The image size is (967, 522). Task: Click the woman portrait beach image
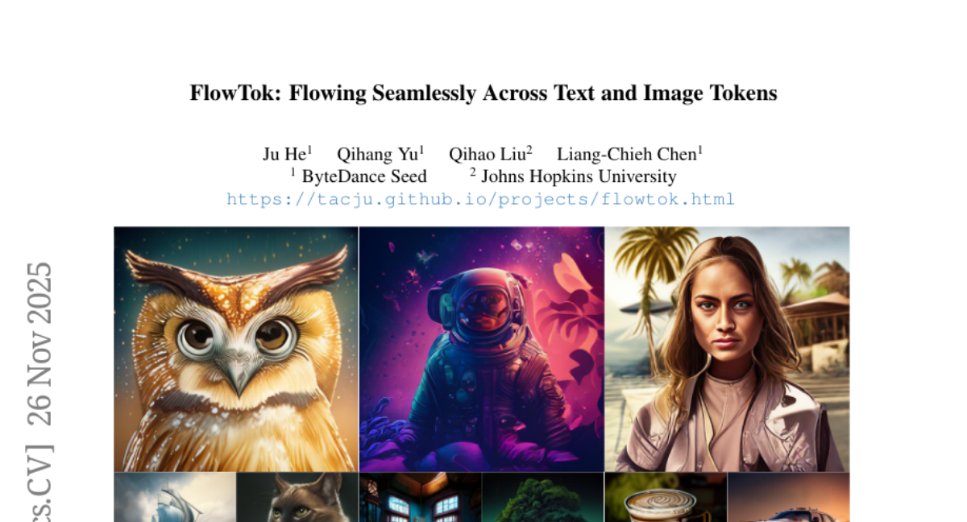728,349
